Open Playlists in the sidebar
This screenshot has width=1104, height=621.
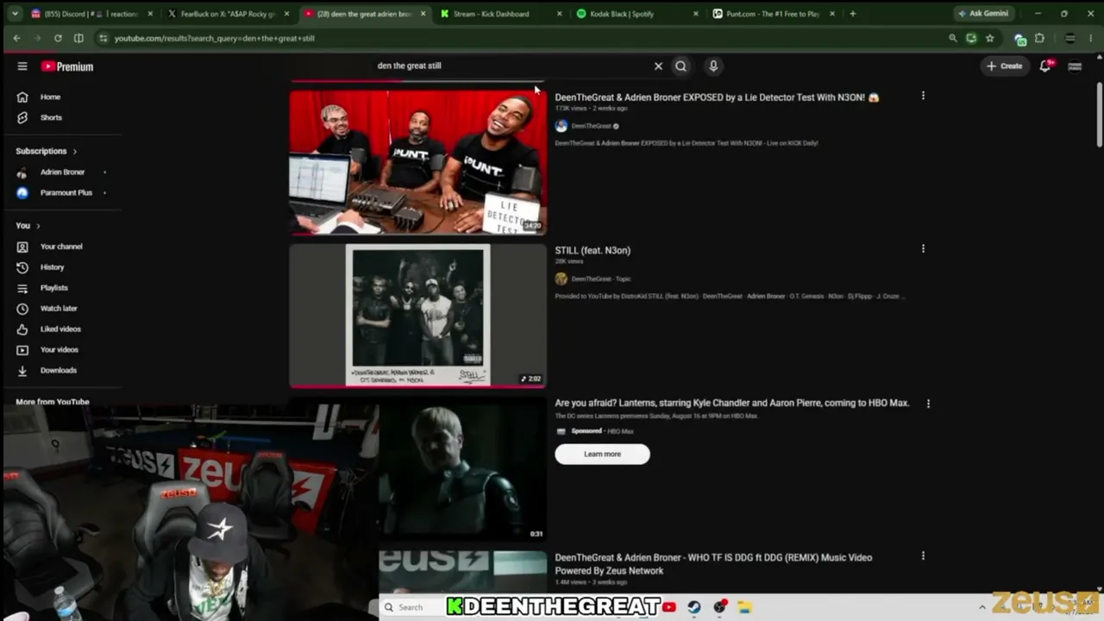[53, 288]
